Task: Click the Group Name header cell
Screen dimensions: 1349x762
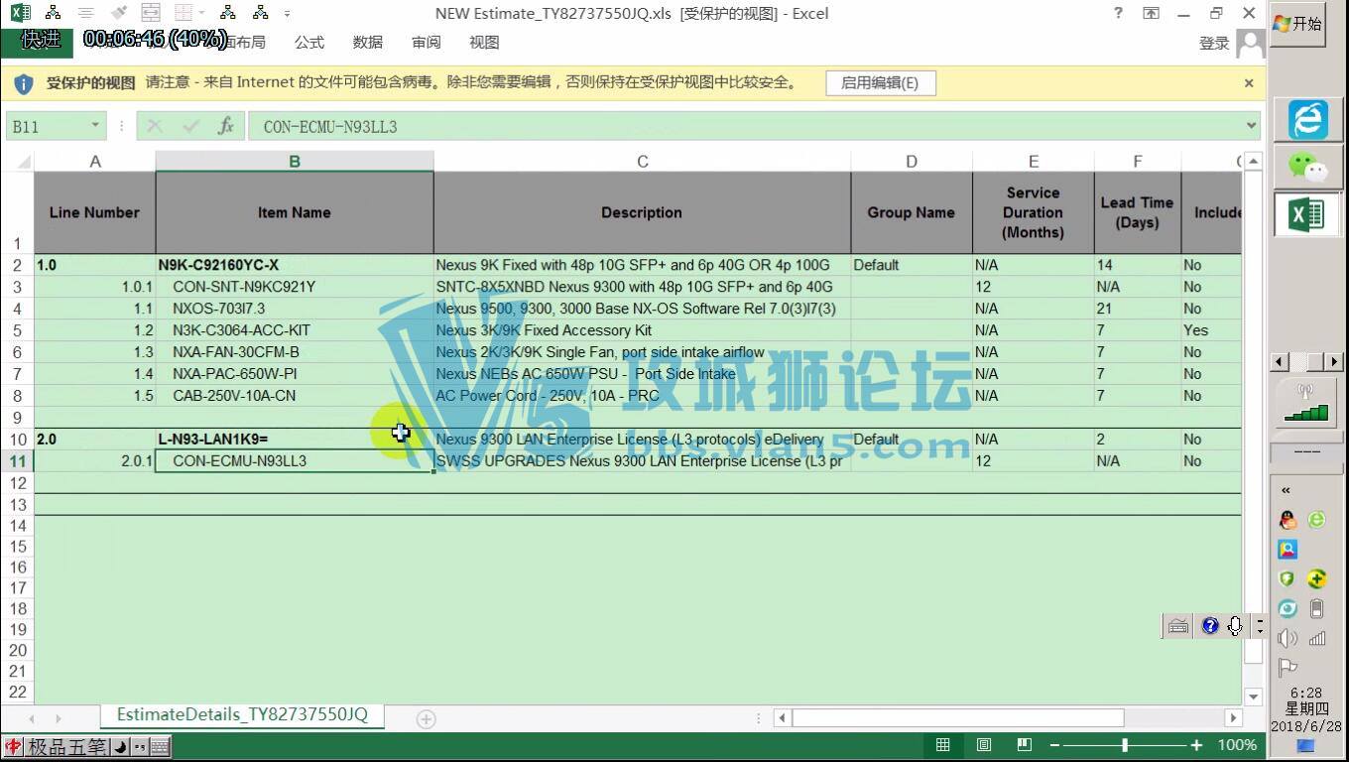Action: click(911, 212)
